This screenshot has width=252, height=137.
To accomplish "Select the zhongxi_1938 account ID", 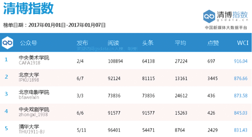I will pos(33,115).
